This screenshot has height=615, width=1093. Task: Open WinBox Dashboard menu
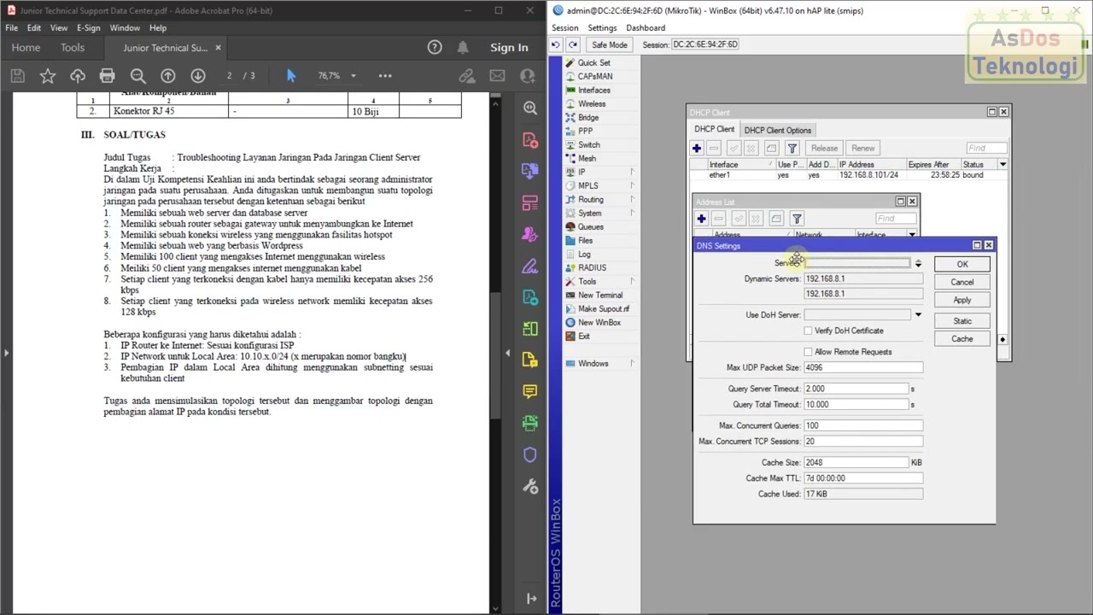pyautogui.click(x=646, y=28)
